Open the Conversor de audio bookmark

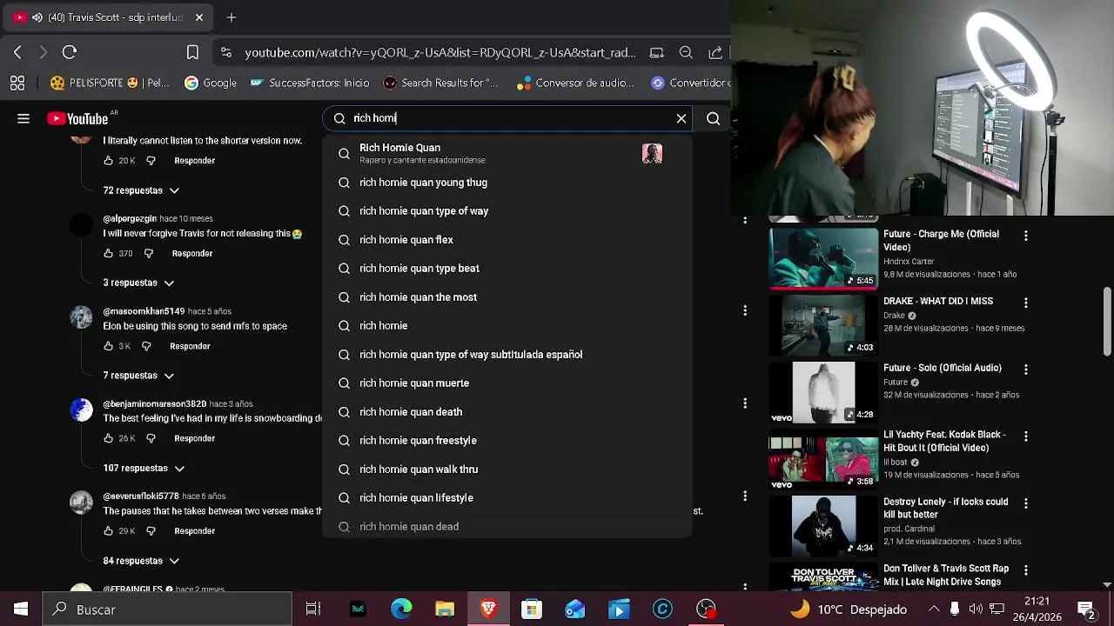pyautogui.click(x=574, y=83)
